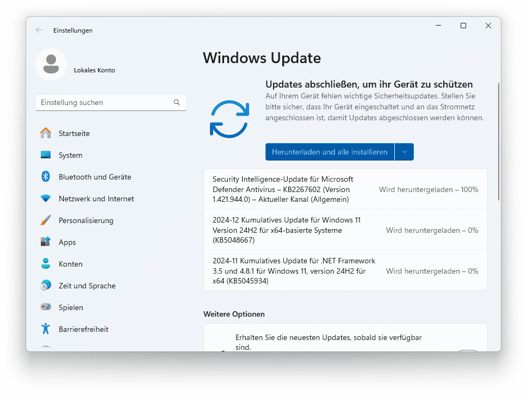Maximize the Einstellungen window
Screen dimensions: 527x395
click(x=463, y=26)
